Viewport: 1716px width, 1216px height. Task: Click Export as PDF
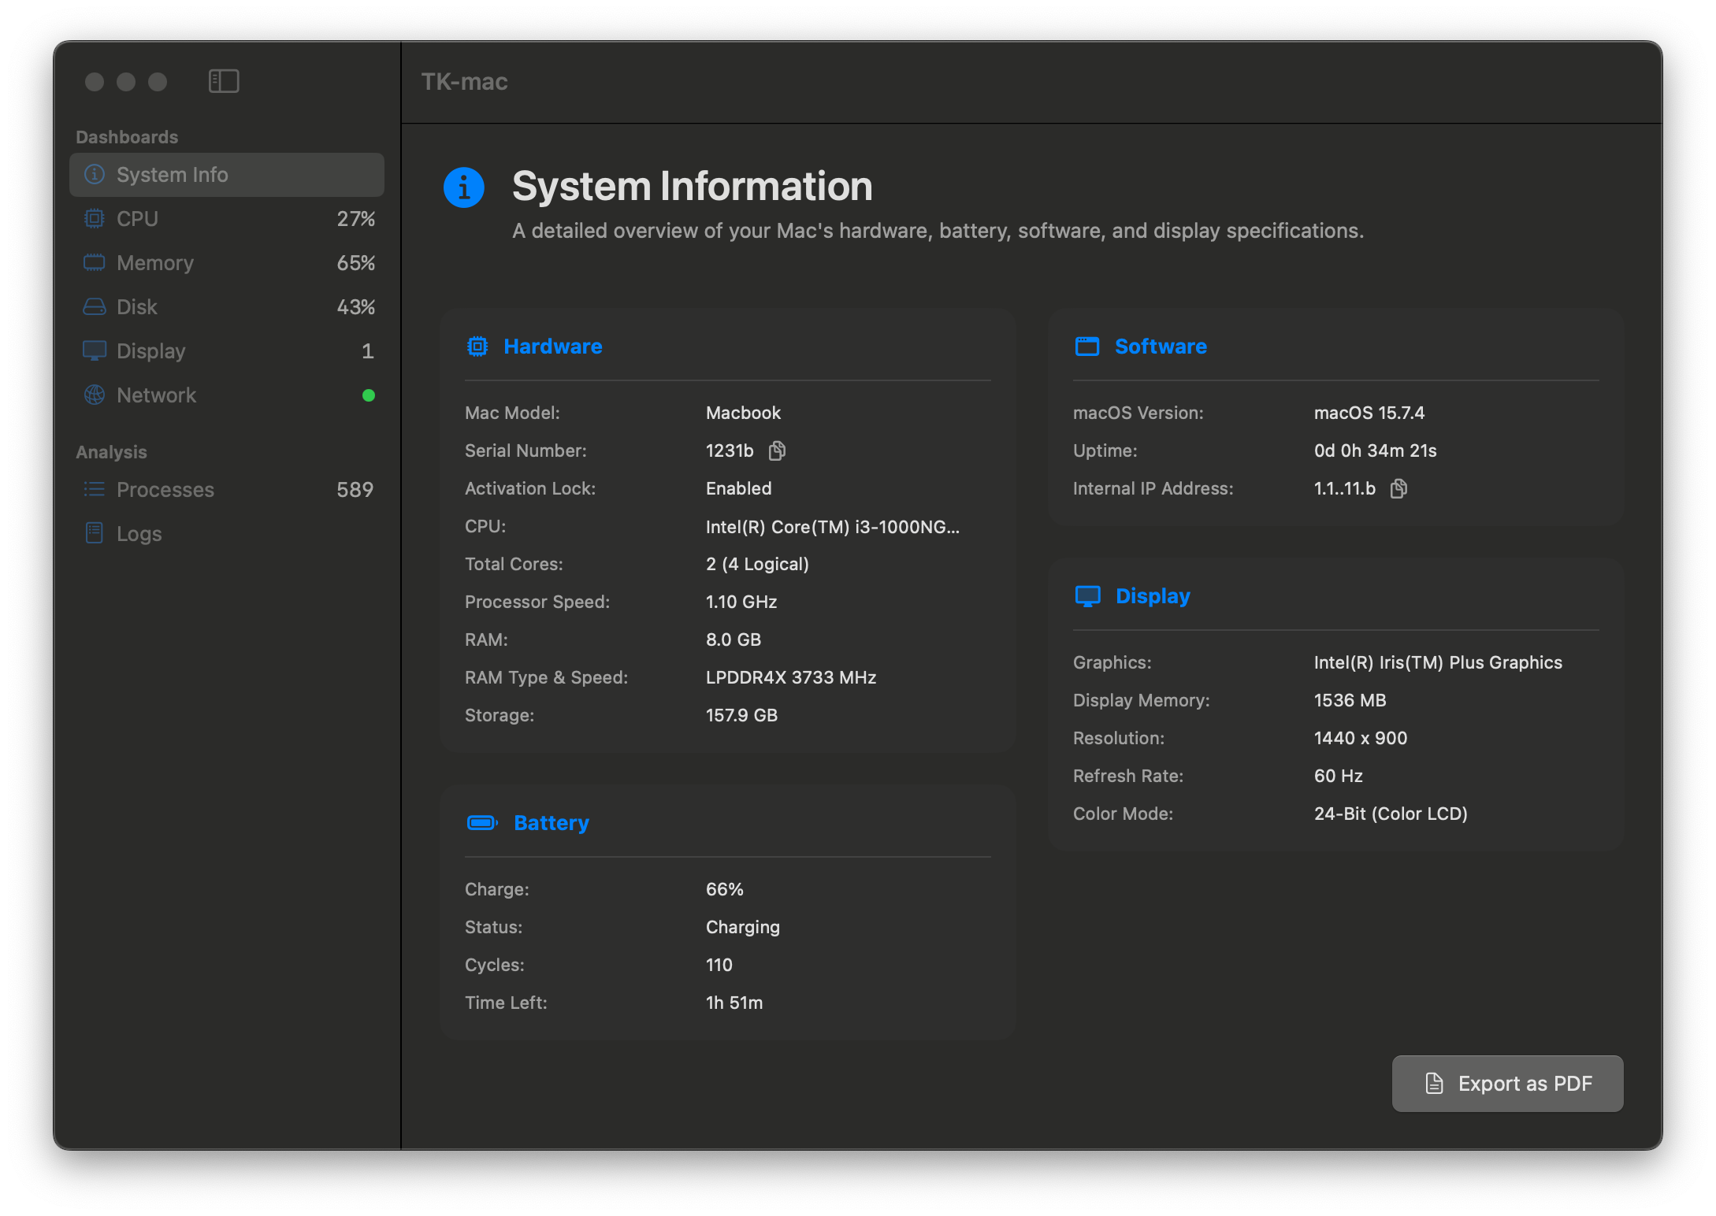(x=1506, y=1084)
